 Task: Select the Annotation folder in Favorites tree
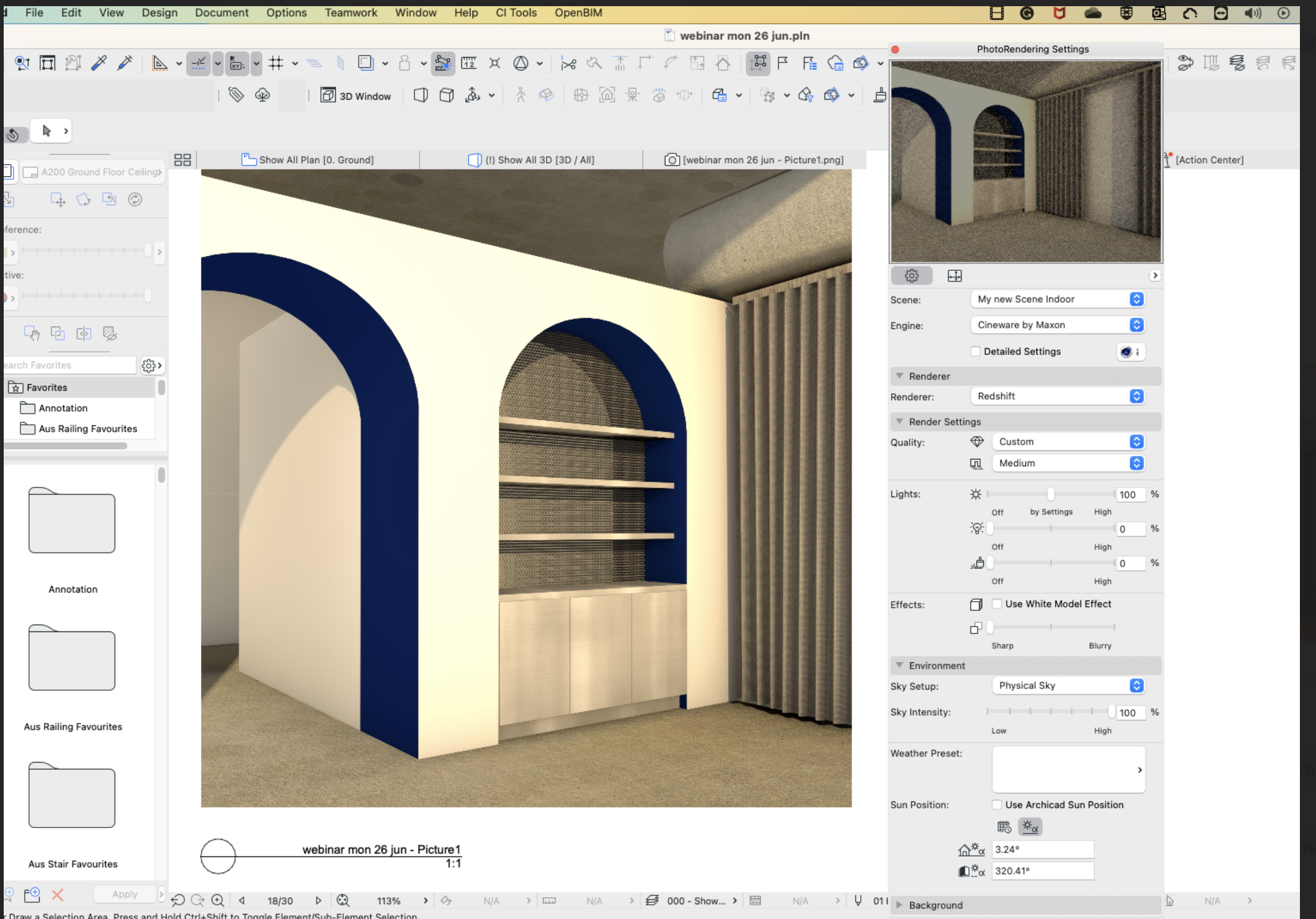click(62, 408)
